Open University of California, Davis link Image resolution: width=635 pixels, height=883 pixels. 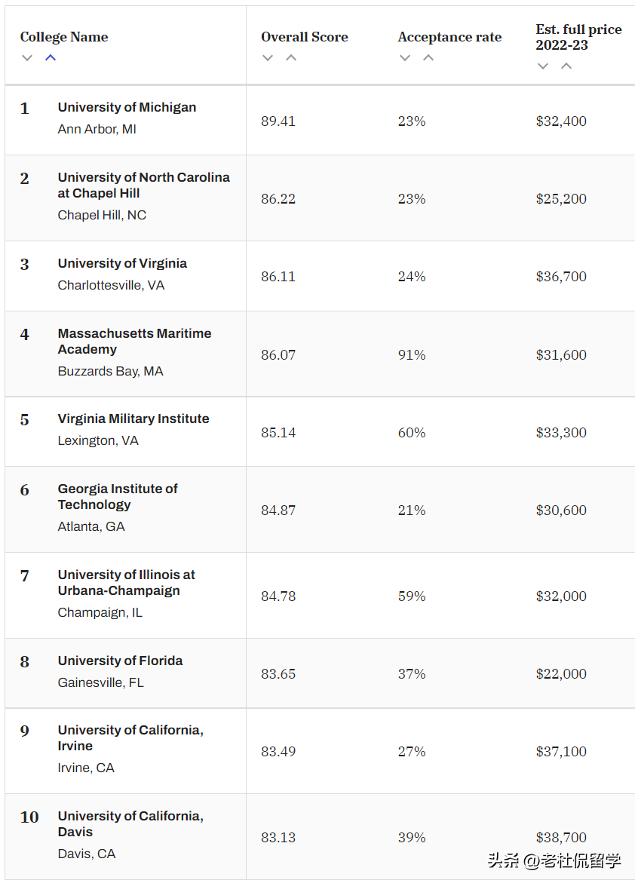pos(130,823)
